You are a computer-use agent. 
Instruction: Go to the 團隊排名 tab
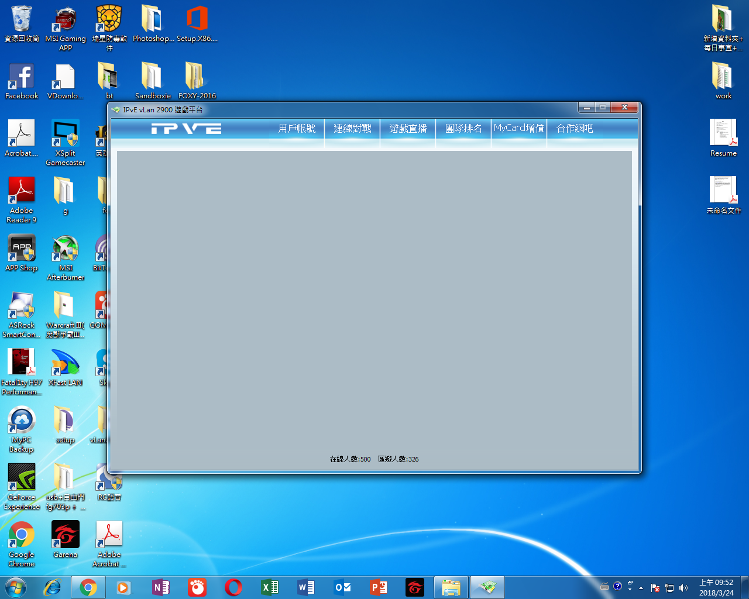coord(463,128)
